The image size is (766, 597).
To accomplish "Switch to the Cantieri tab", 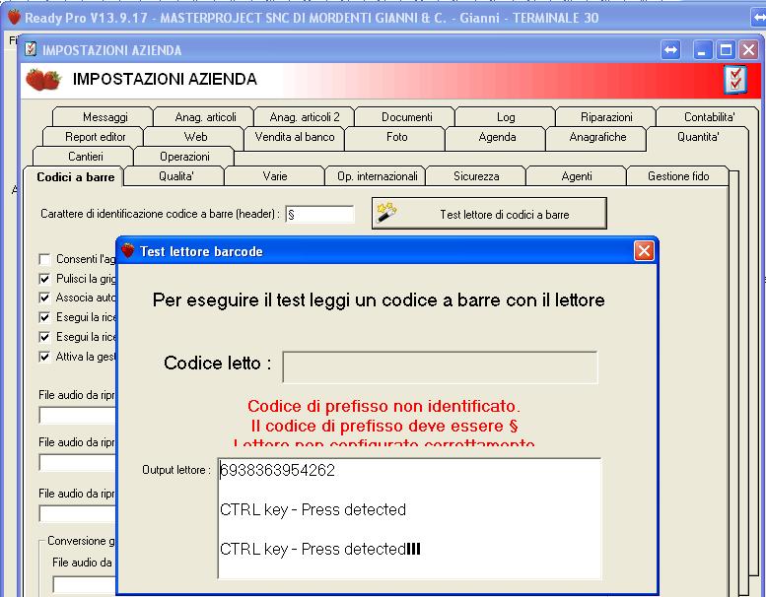I will [x=85, y=157].
